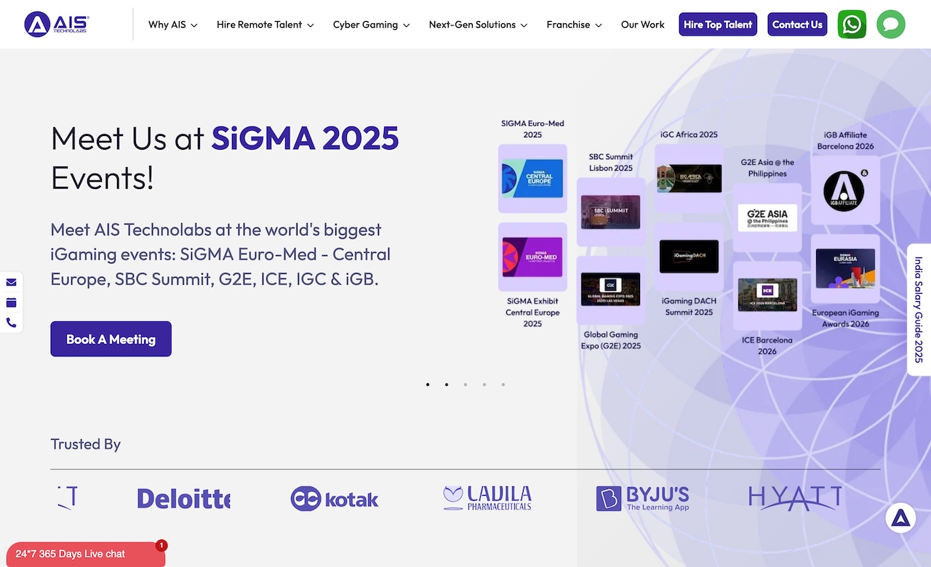Screen dimensions: 931x567
Task: Click the Book A Meeting button
Action: click(111, 339)
